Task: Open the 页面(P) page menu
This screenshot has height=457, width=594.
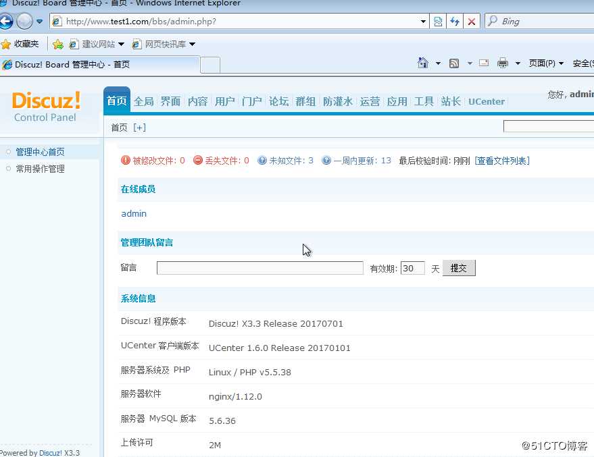Action: tap(546, 63)
